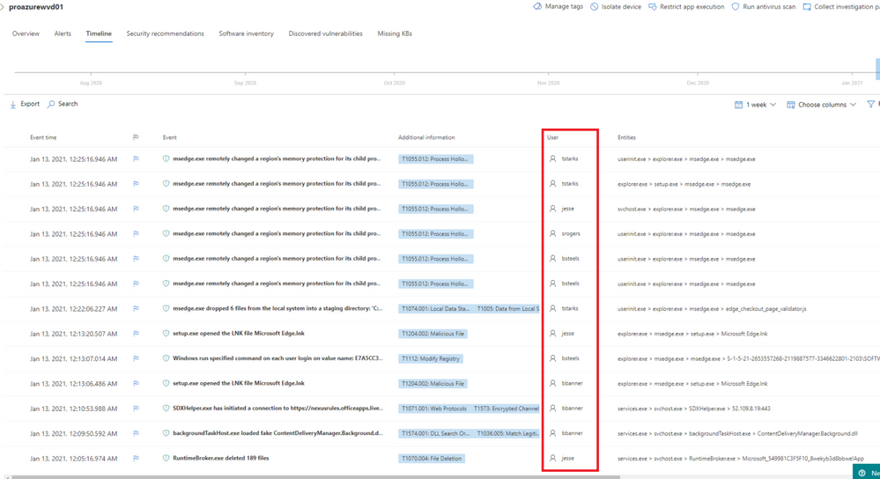
Task: Go to the Missing KBs tab
Action: tap(395, 33)
